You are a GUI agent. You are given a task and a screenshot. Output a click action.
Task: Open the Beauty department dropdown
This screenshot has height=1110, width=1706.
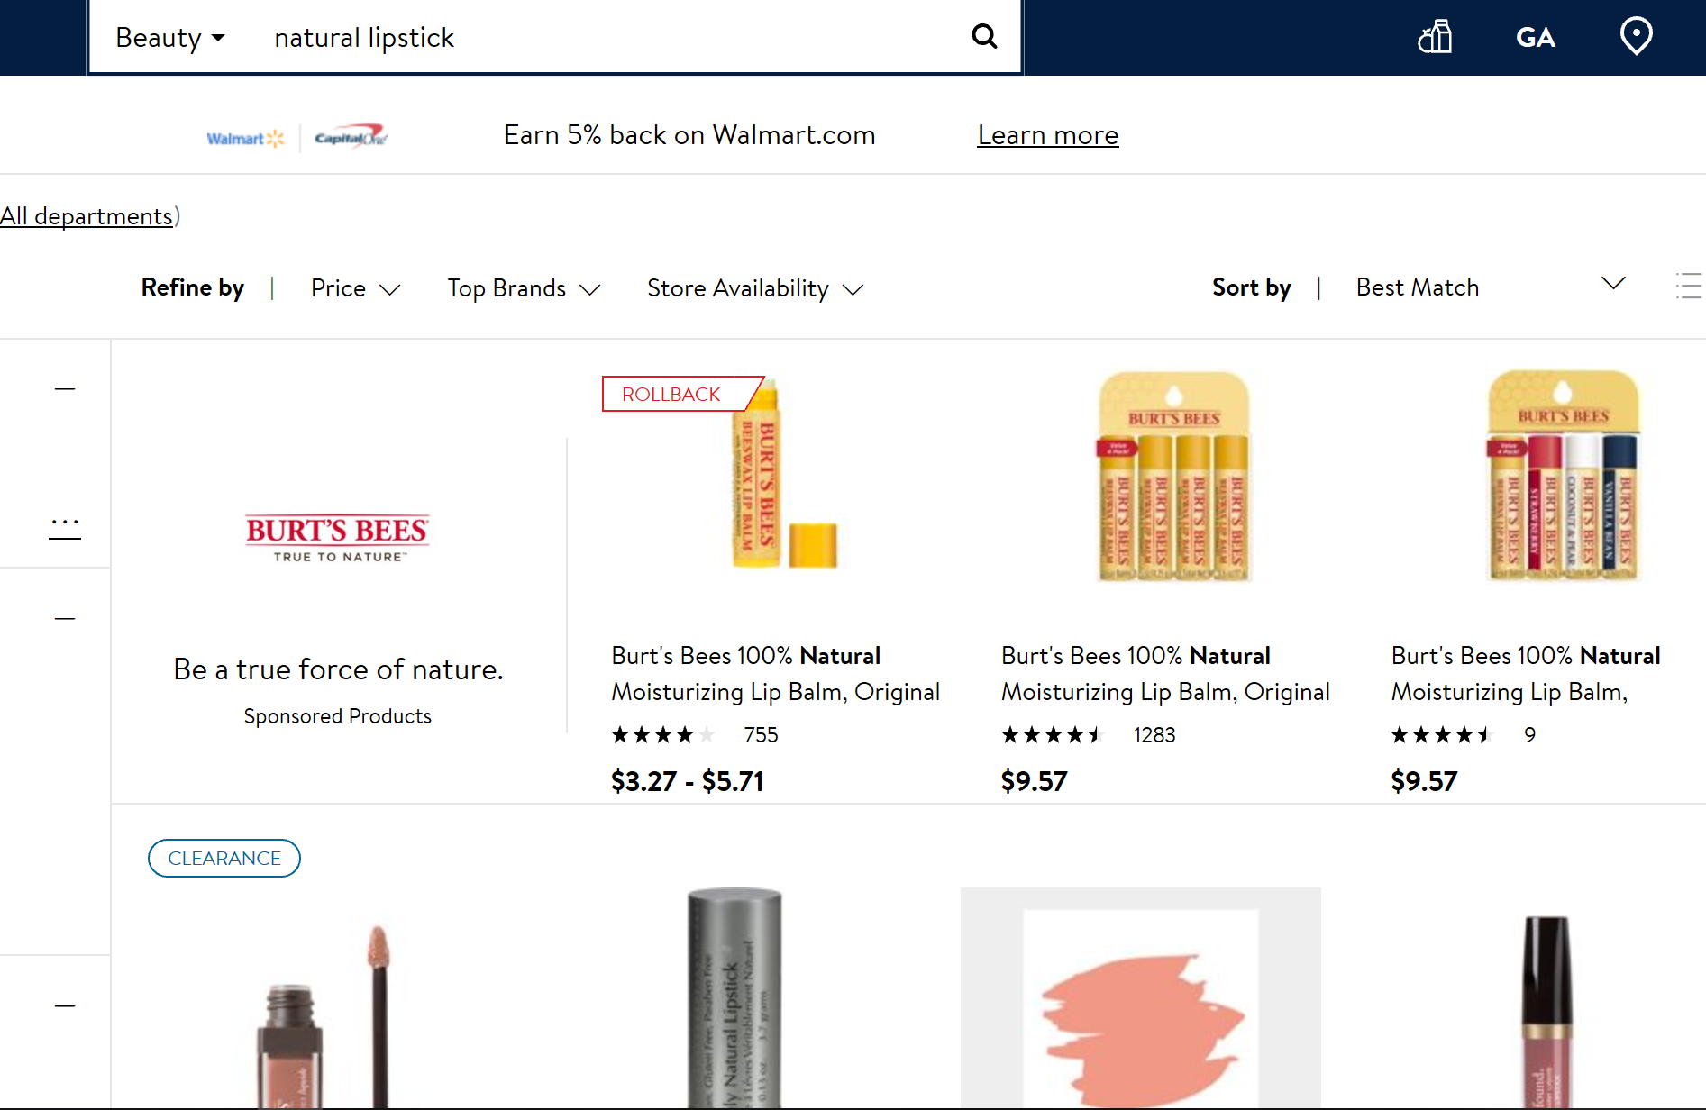[x=169, y=38]
